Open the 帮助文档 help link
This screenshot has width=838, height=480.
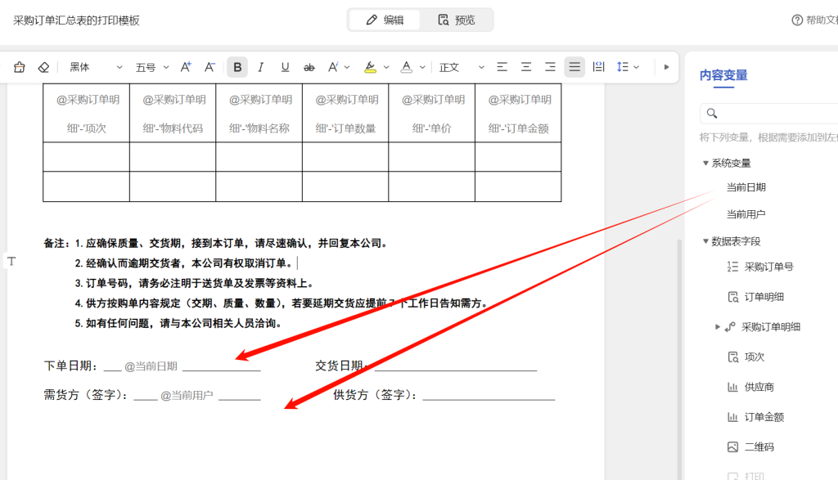click(x=814, y=20)
